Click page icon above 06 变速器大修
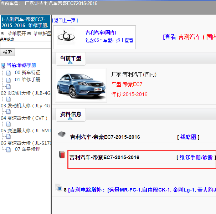This screenshot has height=214, width=216. tap(9, 137)
